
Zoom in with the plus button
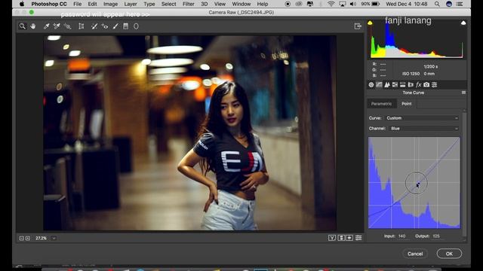pos(28,238)
